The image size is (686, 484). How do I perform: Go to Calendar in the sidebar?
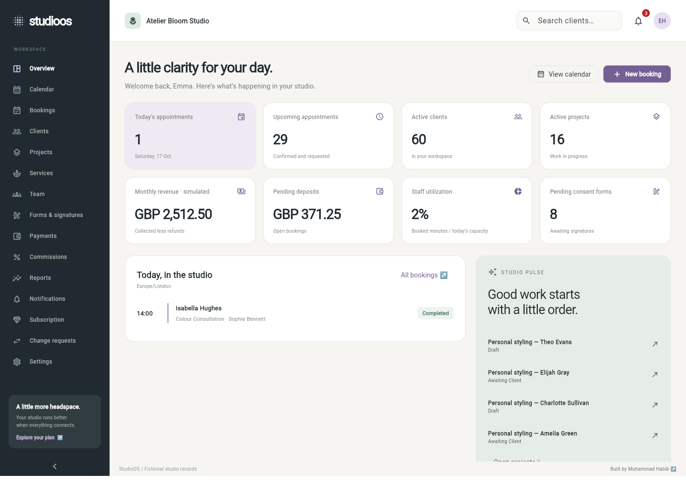(x=55, y=89)
